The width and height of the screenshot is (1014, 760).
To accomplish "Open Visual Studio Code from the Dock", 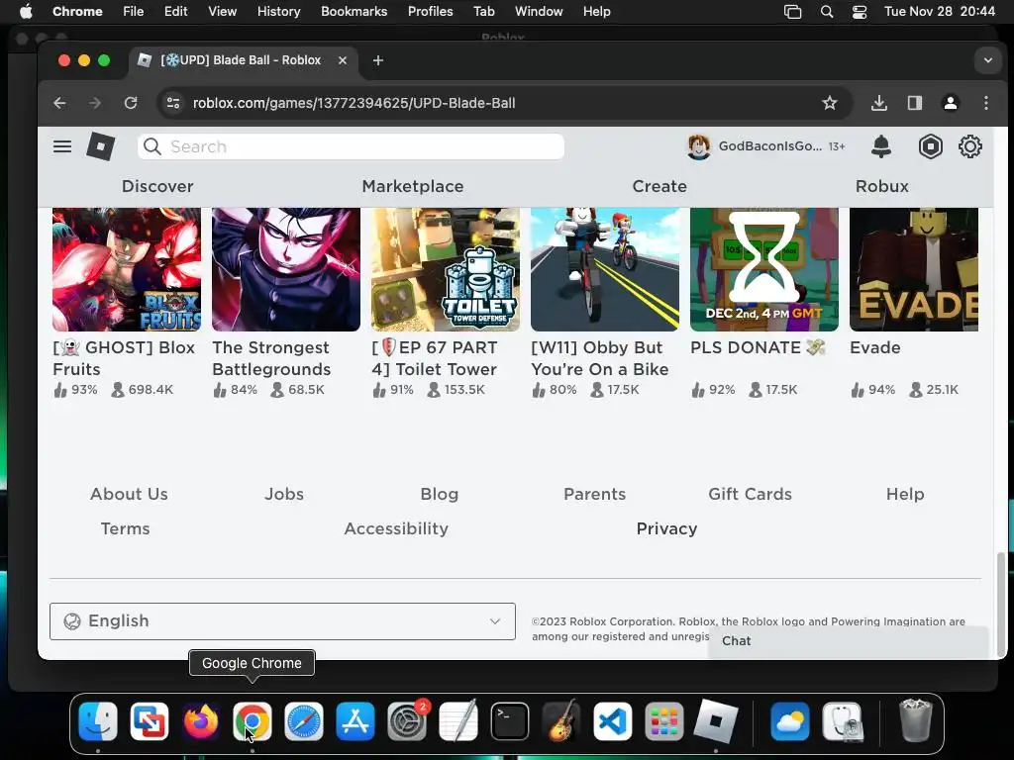I will coord(612,721).
